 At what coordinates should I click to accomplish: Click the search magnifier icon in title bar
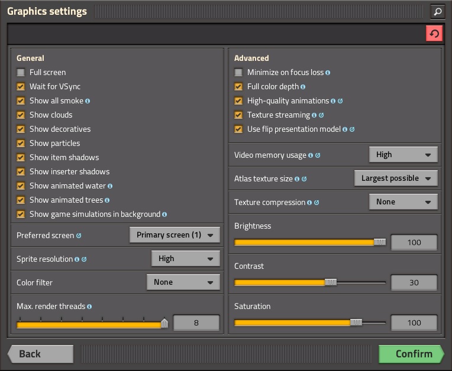point(437,11)
